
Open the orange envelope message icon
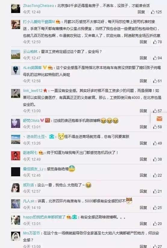(x=159, y=119)
